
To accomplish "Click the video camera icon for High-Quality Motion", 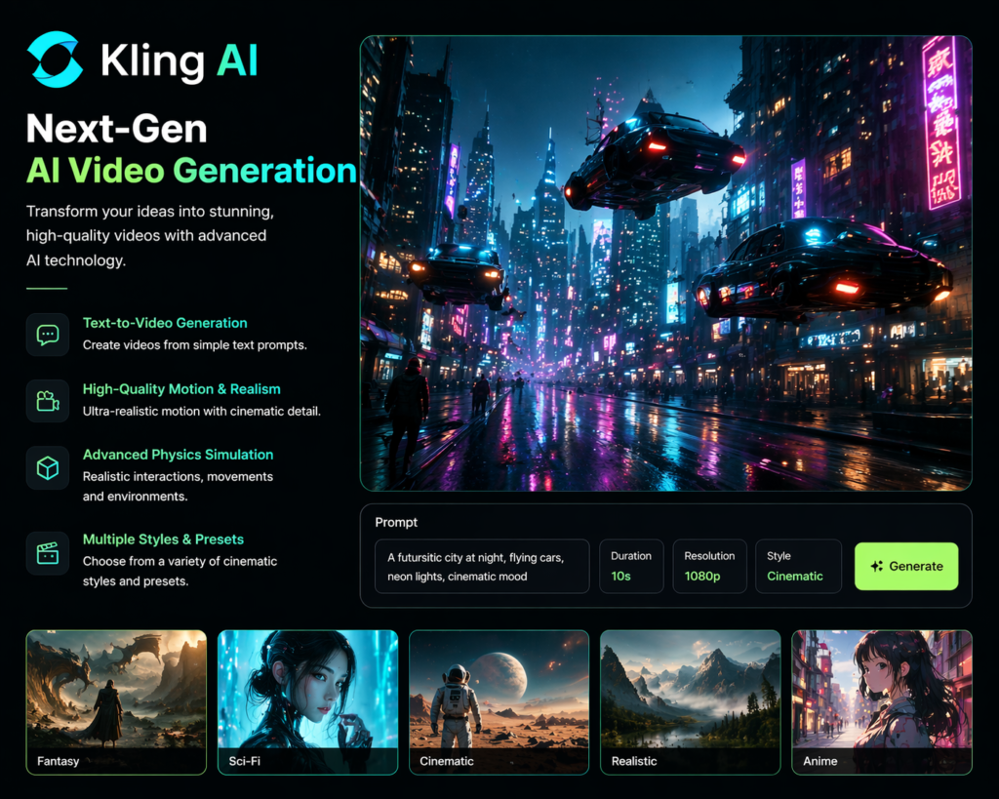I will click(x=47, y=400).
